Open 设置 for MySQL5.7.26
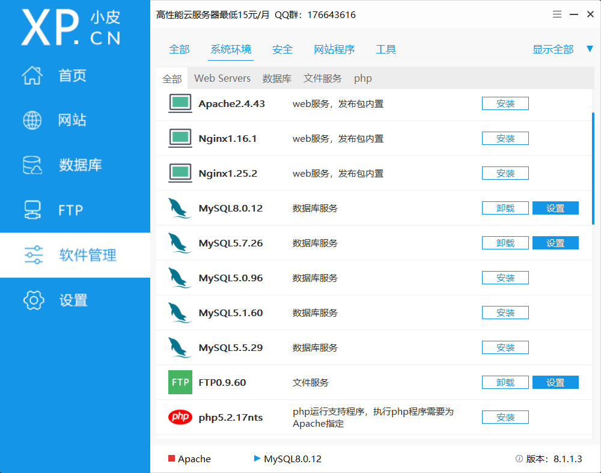 pyautogui.click(x=555, y=243)
